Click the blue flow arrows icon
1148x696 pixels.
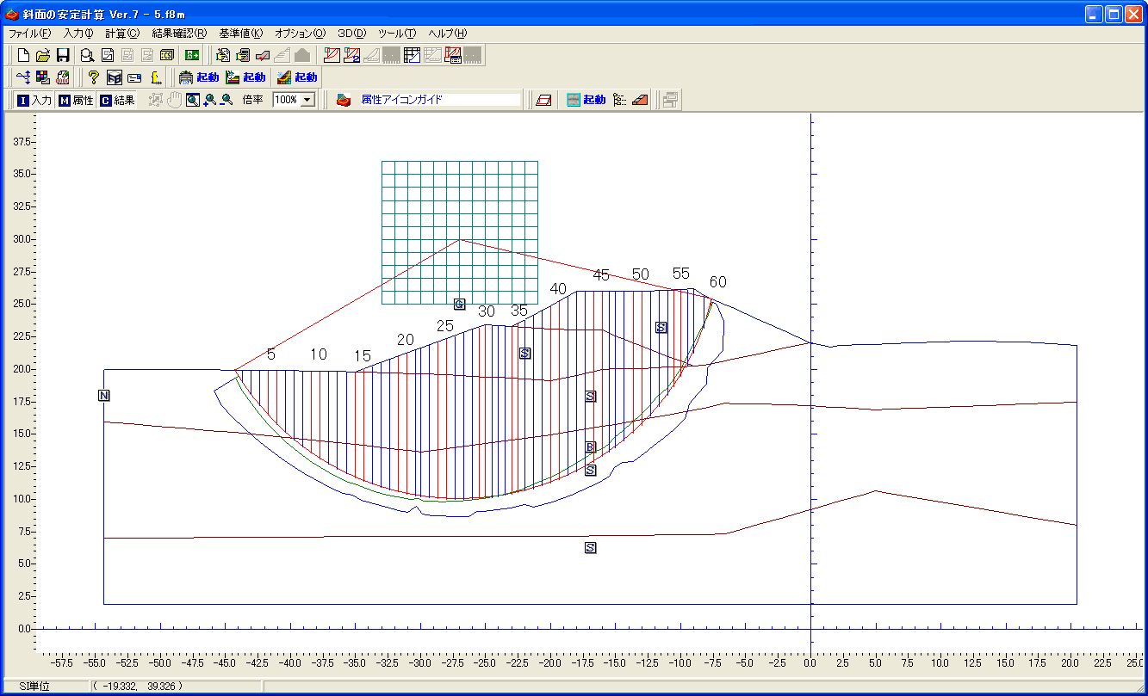[23, 77]
